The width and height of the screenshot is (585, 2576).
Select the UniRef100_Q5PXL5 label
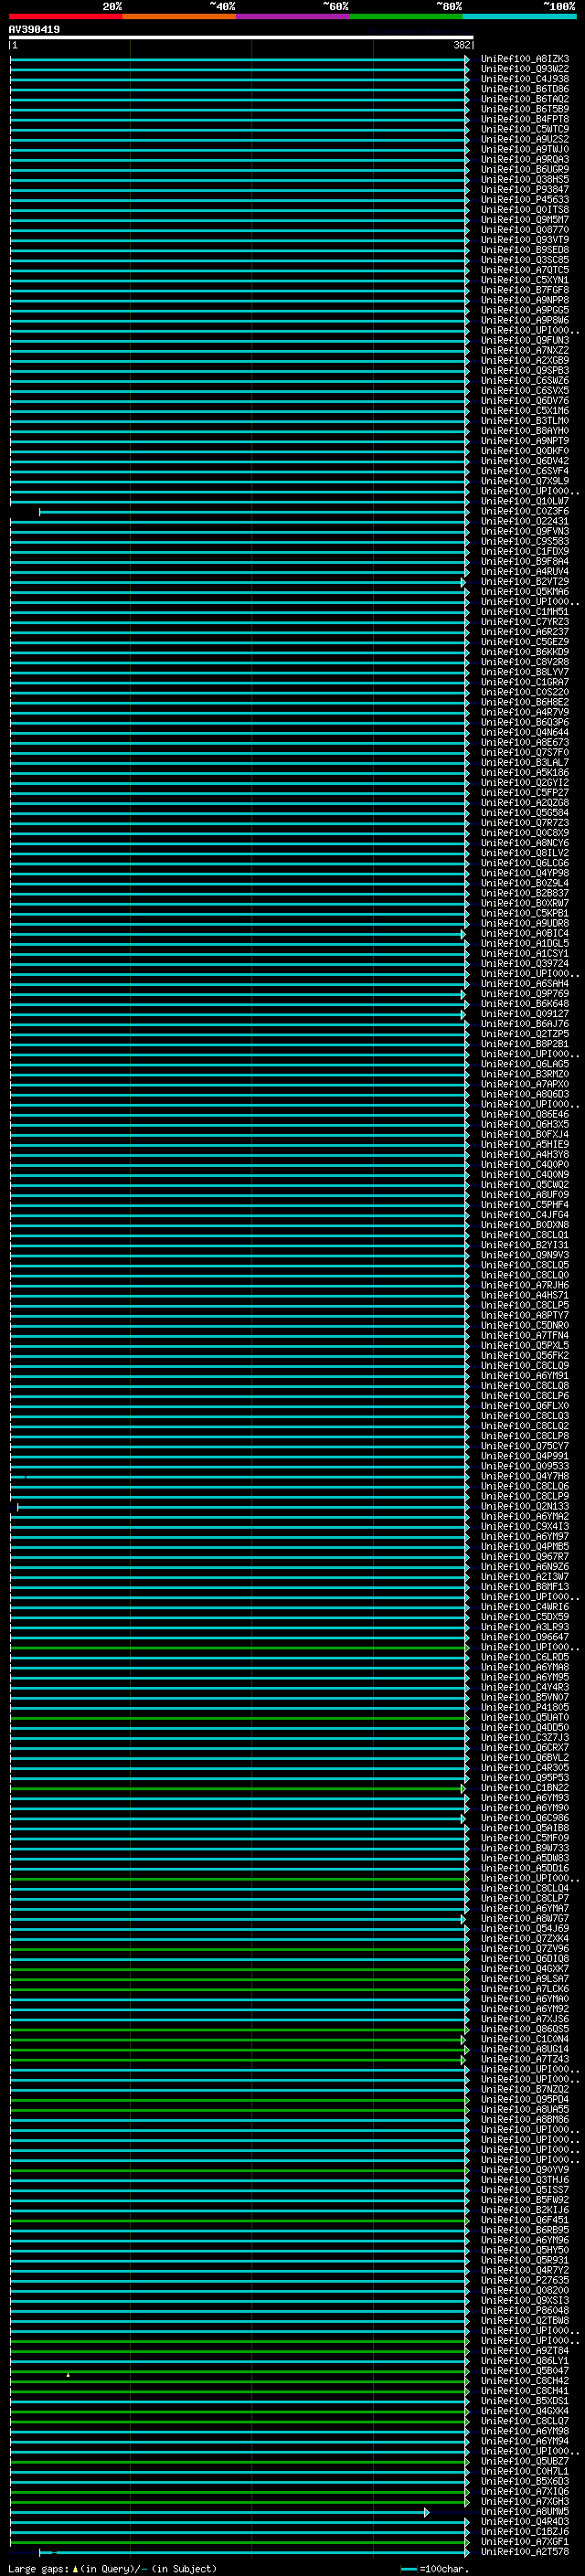pyautogui.click(x=525, y=1345)
